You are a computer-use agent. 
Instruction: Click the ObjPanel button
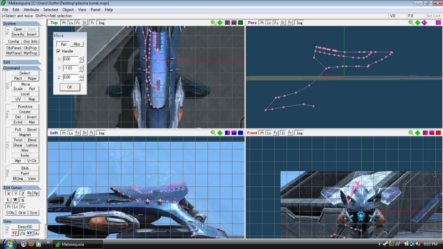[x=13, y=48]
